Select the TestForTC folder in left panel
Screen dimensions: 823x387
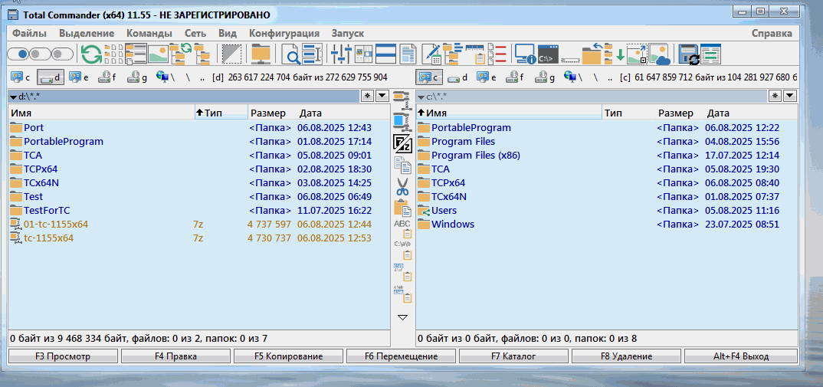tap(47, 210)
